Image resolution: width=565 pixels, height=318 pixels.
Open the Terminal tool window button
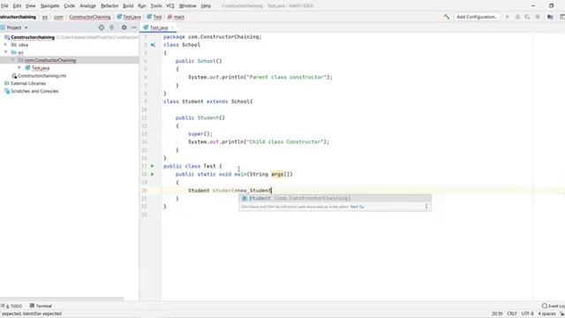tap(41, 306)
